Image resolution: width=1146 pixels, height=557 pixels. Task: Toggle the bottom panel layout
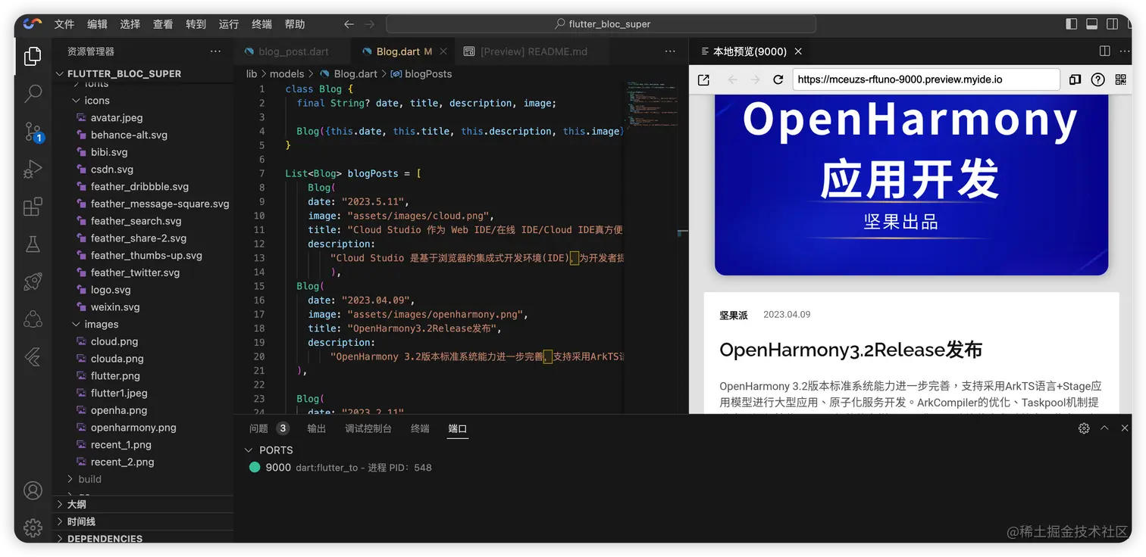[1092, 24]
